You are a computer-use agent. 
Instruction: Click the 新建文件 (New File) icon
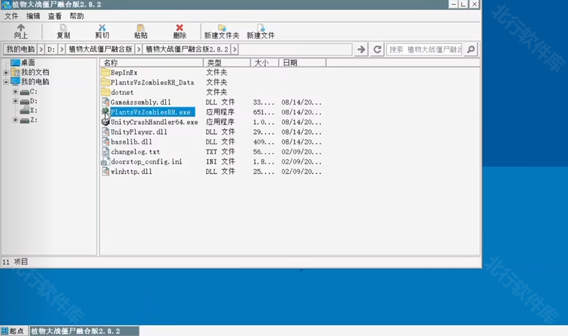click(260, 28)
